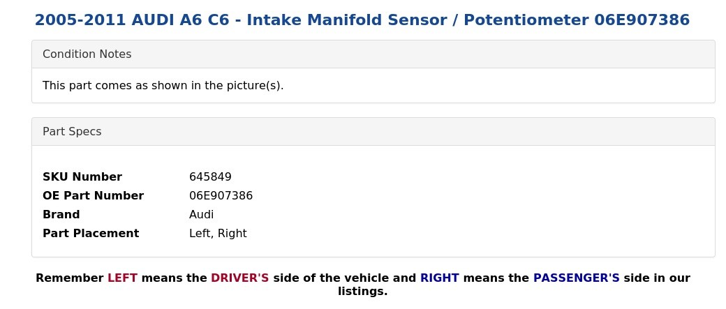Click the blue PASSENGER'S text
The image size is (726, 309).
click(x=577, y=278)
